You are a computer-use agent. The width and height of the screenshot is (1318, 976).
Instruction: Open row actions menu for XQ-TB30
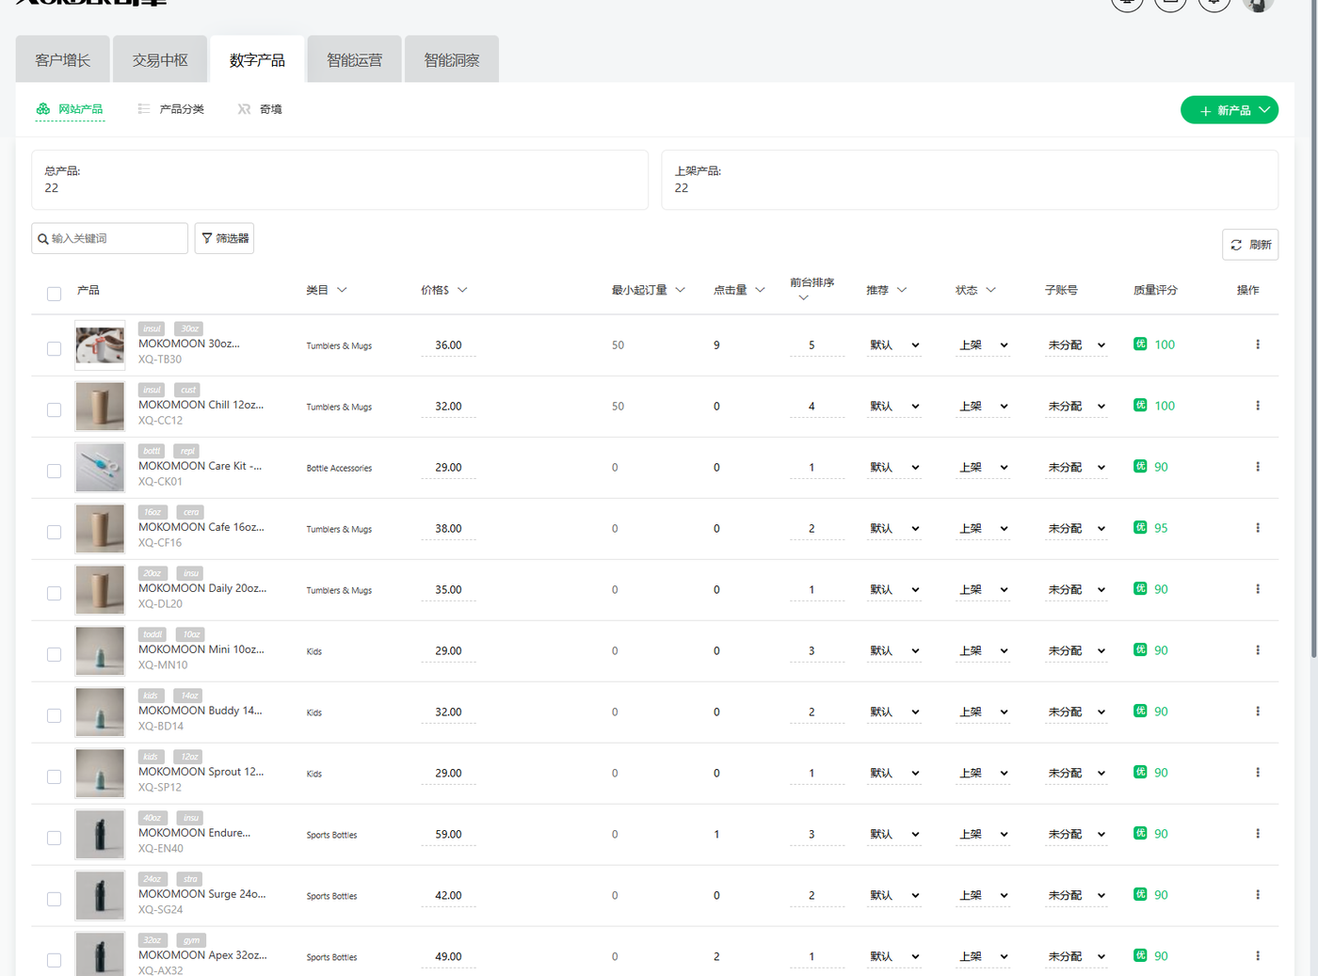(x=1257, y=344)
